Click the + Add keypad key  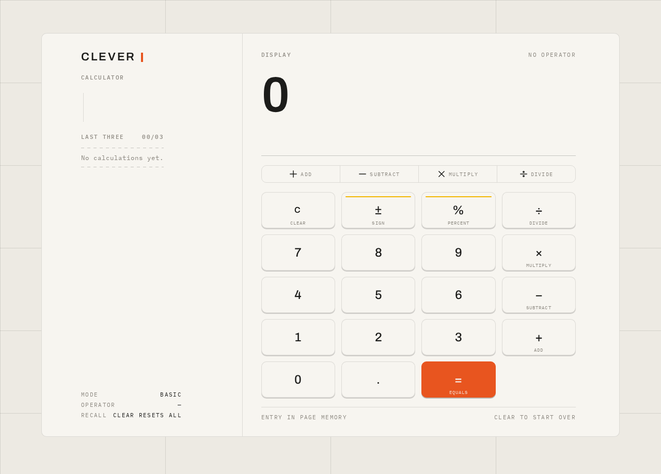coord(539,337)
